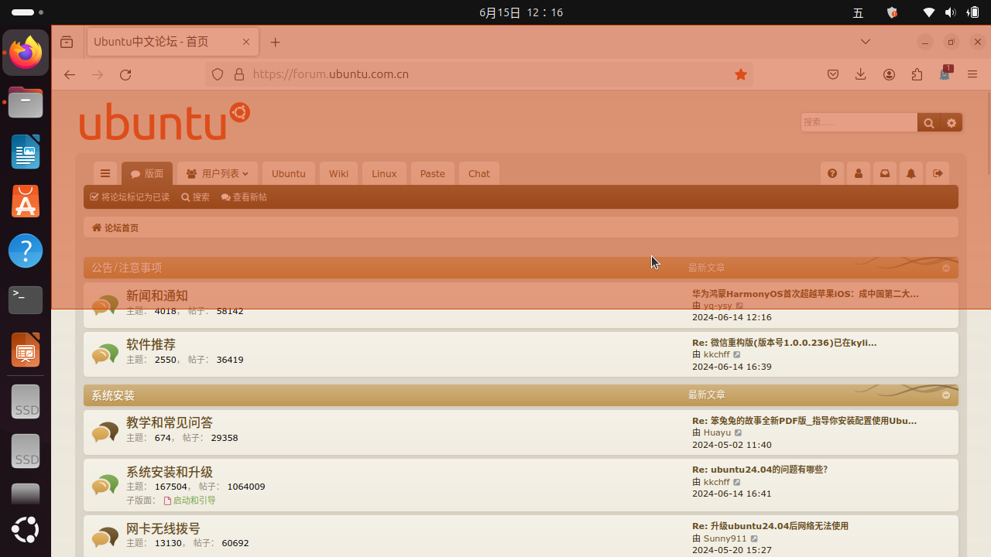View latest post icon beside Sunny911
Image resolution: width=991 pixels, height=557 pixels.
(x=754, y=539)
